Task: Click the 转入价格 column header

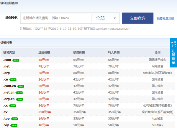Action: (114, 52)
